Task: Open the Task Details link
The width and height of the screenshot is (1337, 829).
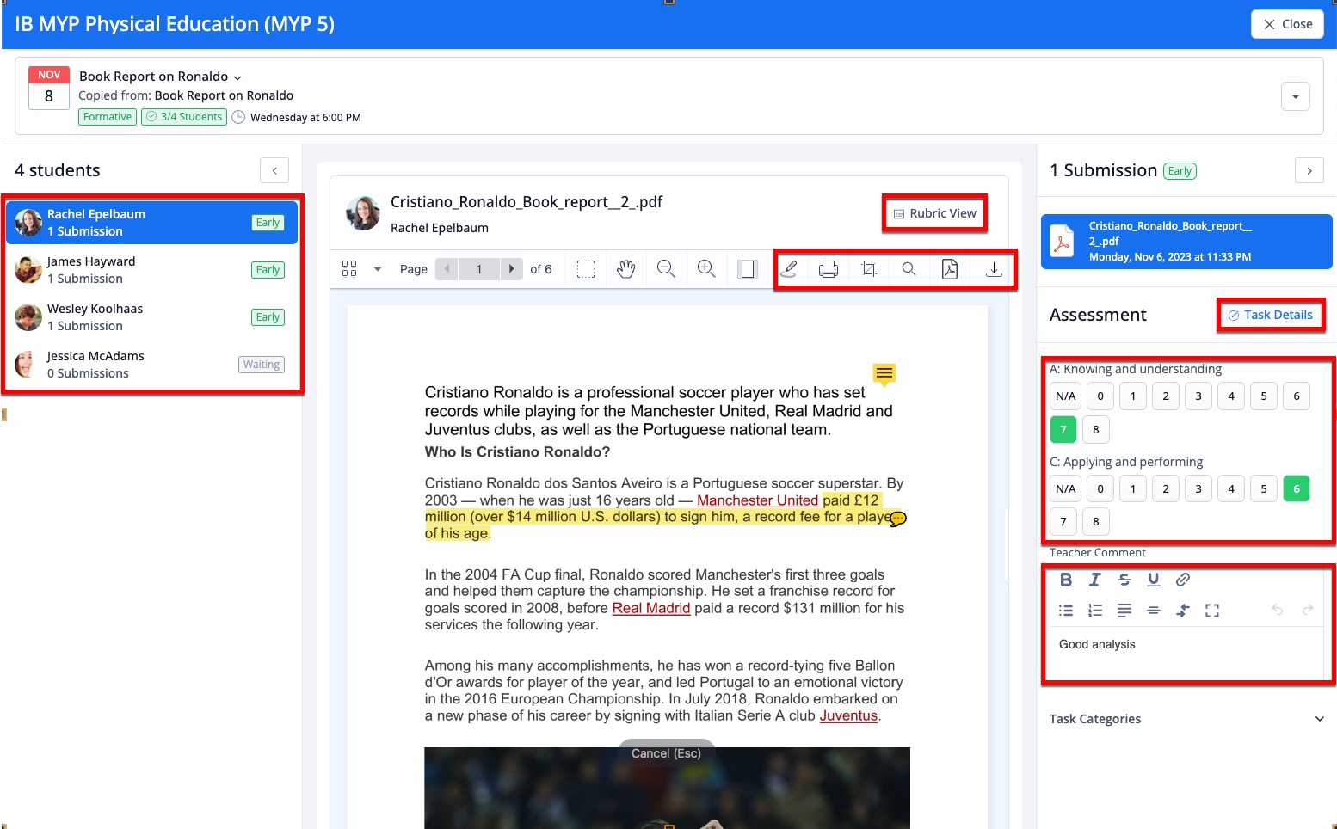Action: 1271,315
